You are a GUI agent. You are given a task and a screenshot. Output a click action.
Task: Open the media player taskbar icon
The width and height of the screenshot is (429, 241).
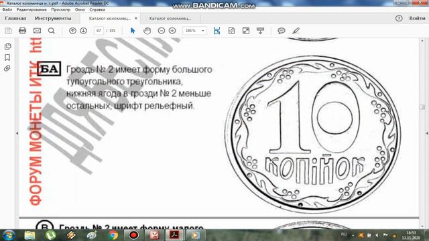195,235
